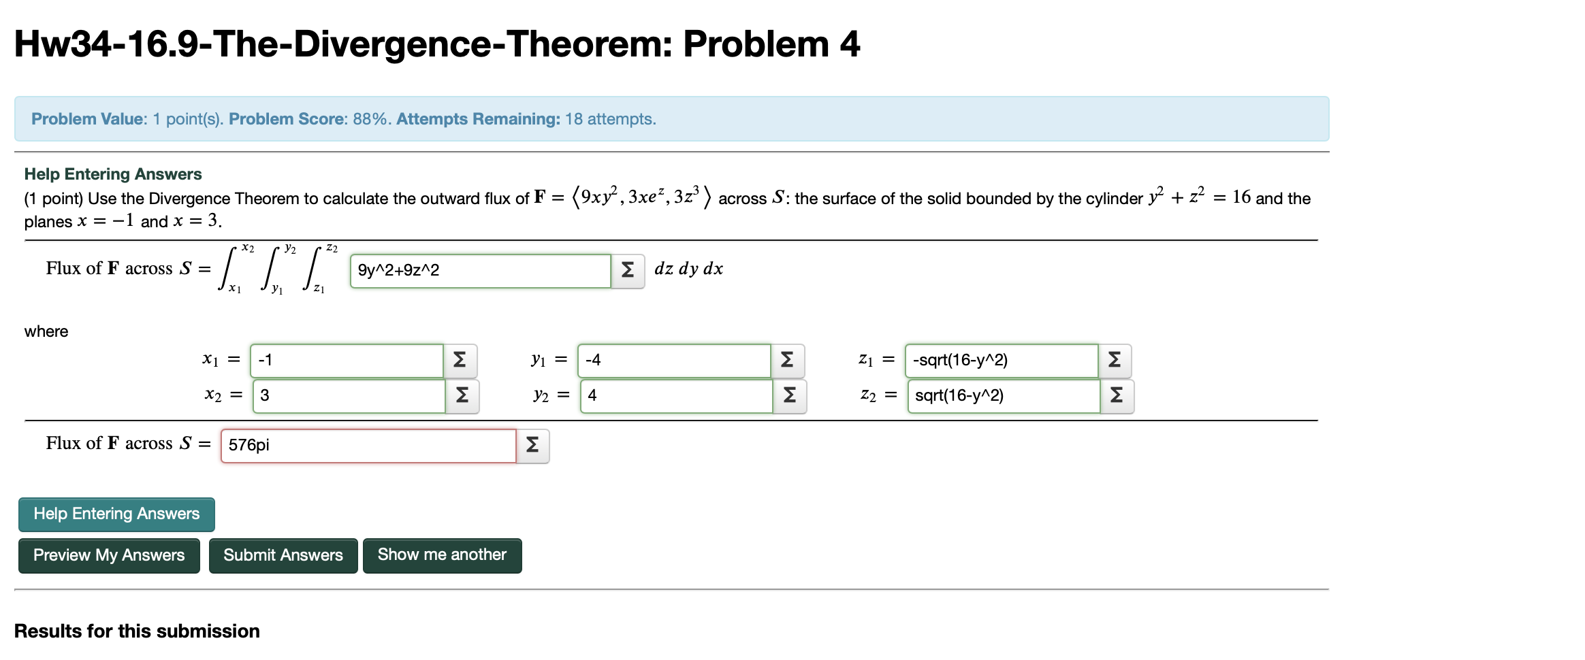This screenshot has height=660, width=1585.
Task: Click the Help Entering Answers button
Action: 116,514
